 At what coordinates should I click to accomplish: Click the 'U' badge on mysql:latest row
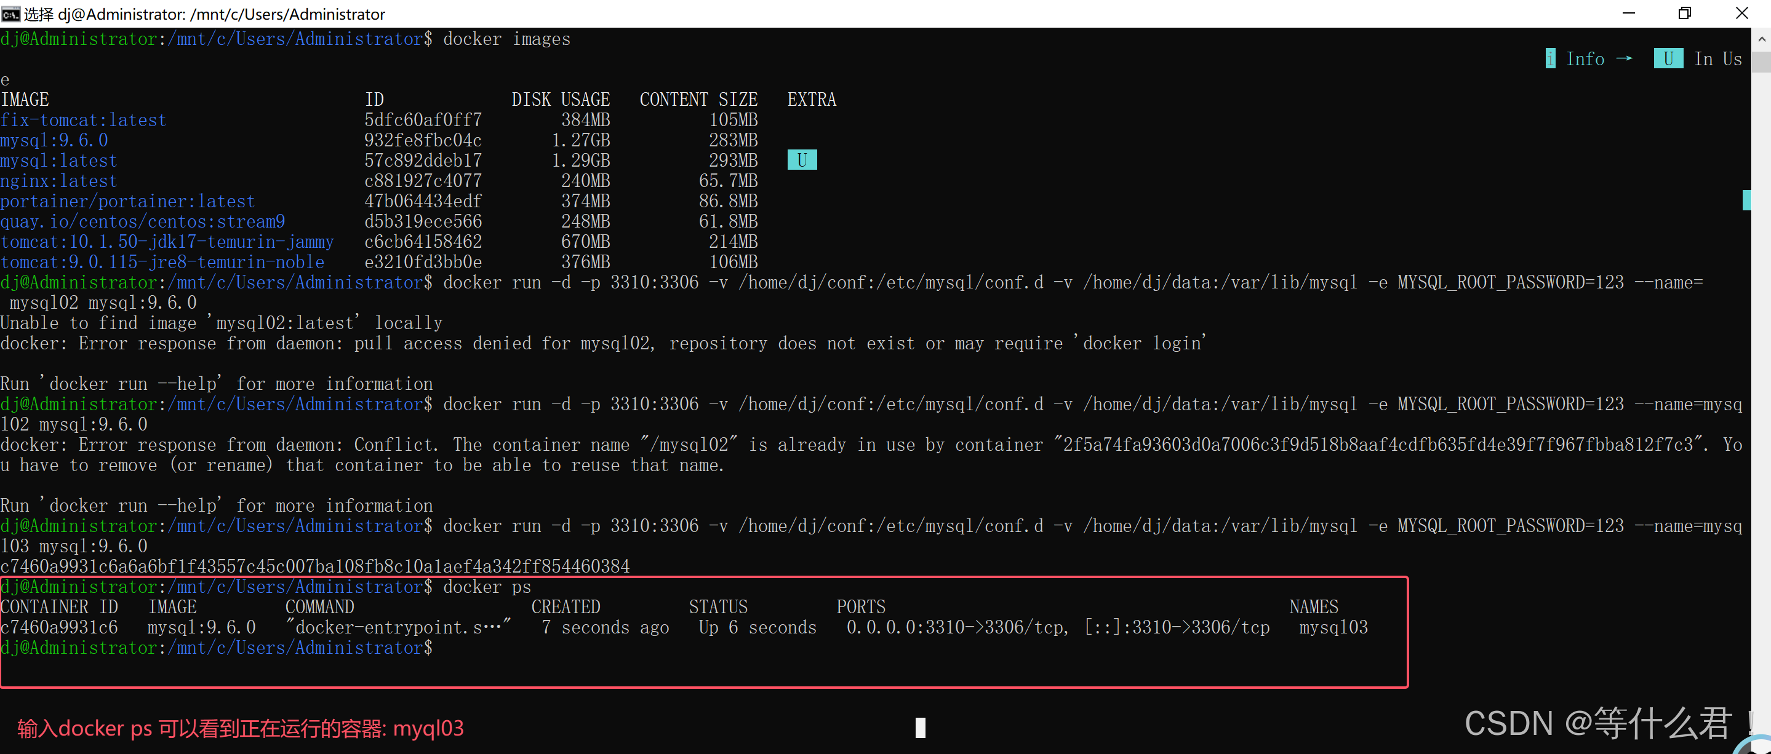[802, 160]
